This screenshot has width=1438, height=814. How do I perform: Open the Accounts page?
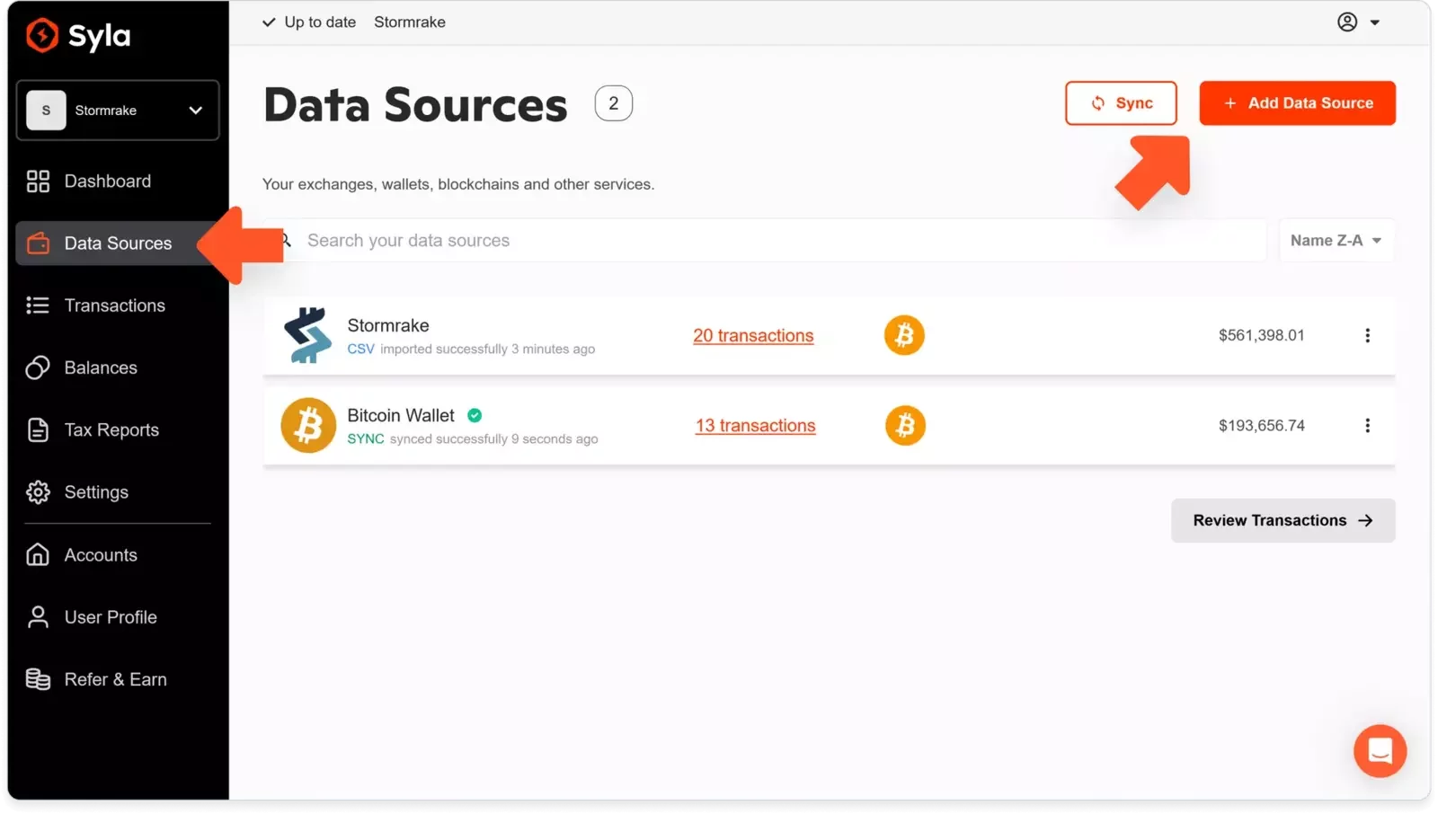tap(101, 555)
